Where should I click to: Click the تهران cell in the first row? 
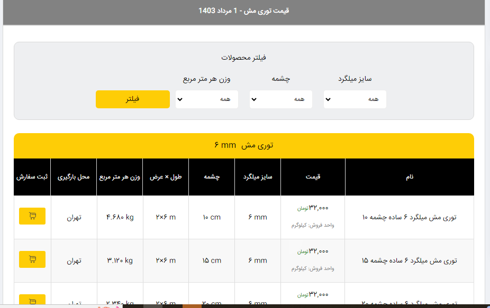click(x=74, y=217)
